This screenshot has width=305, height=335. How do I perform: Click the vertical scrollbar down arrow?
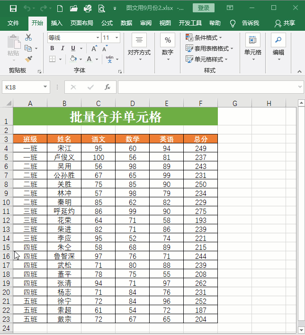point(301,330)
